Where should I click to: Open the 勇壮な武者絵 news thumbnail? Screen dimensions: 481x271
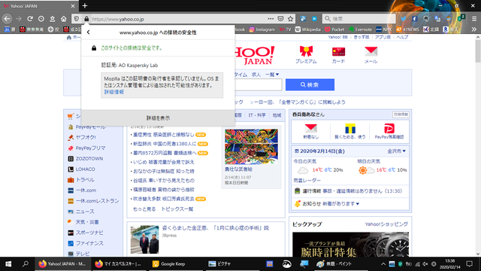coord(251,147)
